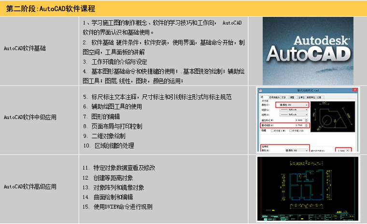
Task: Switch to the 文字 tab in dialog
Action: click(283, 96)
